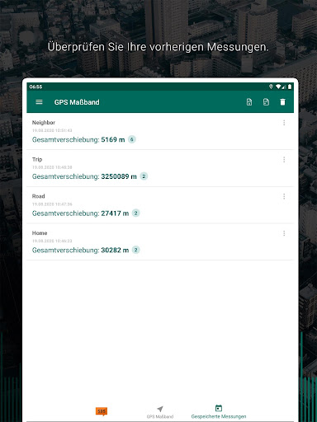This screenshot has width=317, height=422.
Task: Open more options for Trip entry
Action: pyautogui.click(x=284, y=160)
